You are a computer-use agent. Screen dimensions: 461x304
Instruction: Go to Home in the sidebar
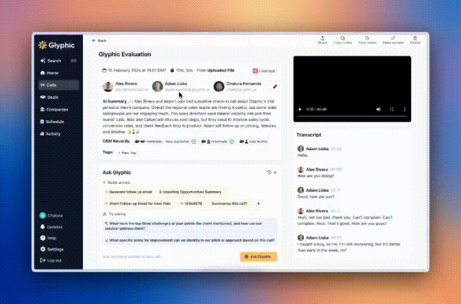(49, 73)
